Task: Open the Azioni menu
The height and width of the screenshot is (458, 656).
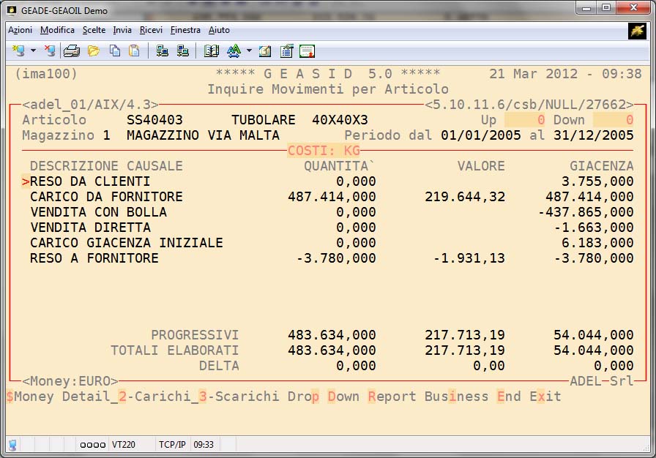Action: pos(20,30)
